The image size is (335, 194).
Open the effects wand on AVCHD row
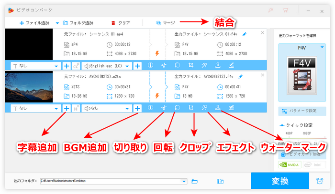click(x=204, y=108)
